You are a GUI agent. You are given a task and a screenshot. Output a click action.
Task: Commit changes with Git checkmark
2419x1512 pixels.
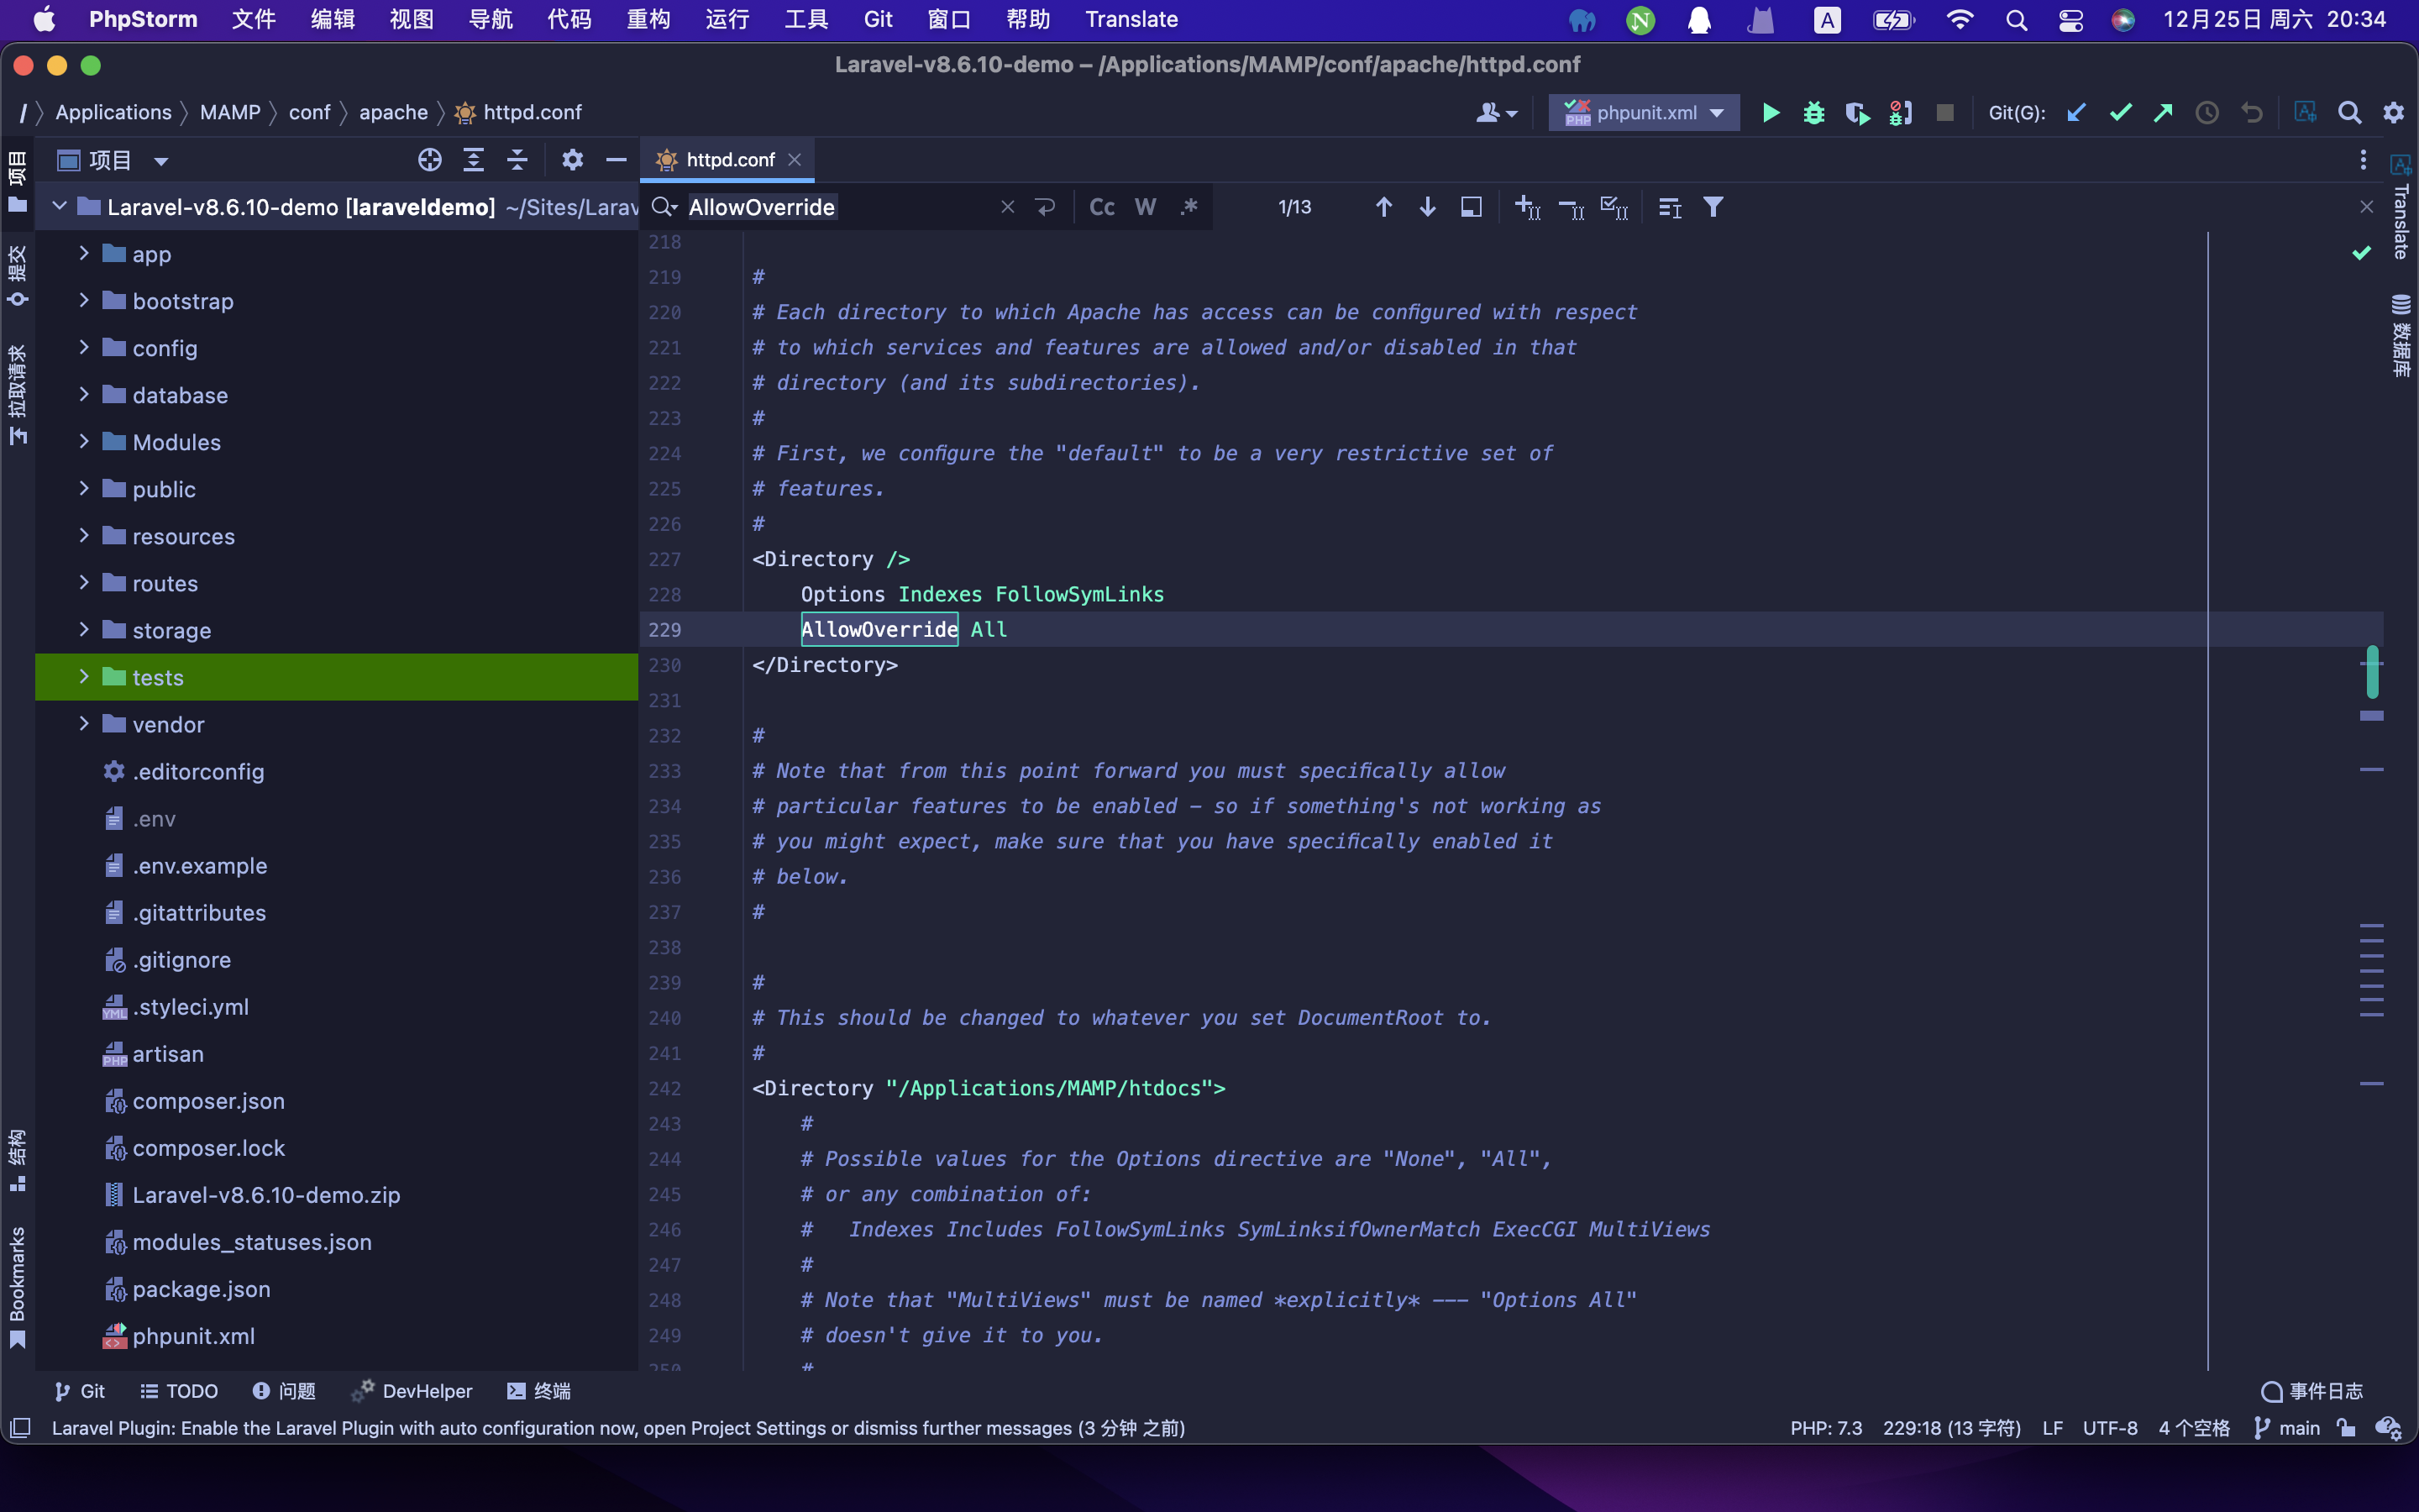(x=2120, y=113)
